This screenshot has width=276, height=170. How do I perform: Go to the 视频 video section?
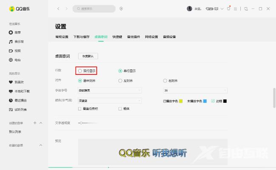pos(15,51)
